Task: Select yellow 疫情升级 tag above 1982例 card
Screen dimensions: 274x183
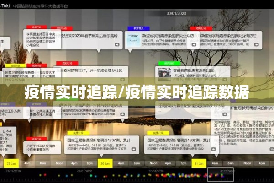Action: click(x=158, y=133)
